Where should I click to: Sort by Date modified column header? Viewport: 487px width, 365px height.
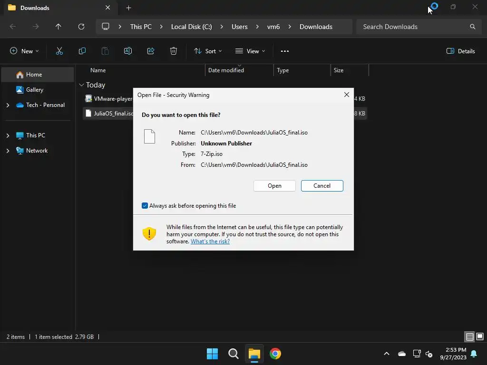[x=226, y=70]
